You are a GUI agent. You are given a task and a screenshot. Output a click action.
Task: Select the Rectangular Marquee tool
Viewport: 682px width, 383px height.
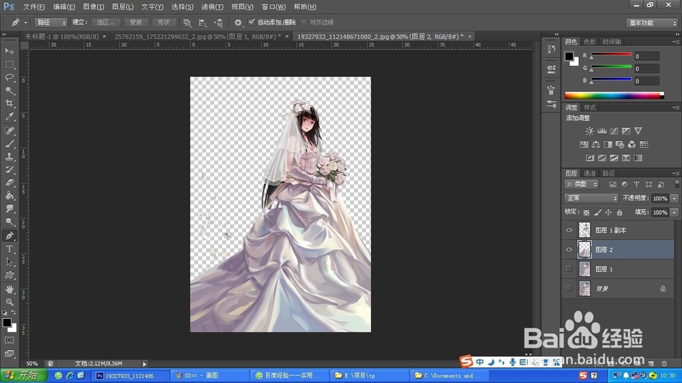pyautogui.click(x=9, y=64)
